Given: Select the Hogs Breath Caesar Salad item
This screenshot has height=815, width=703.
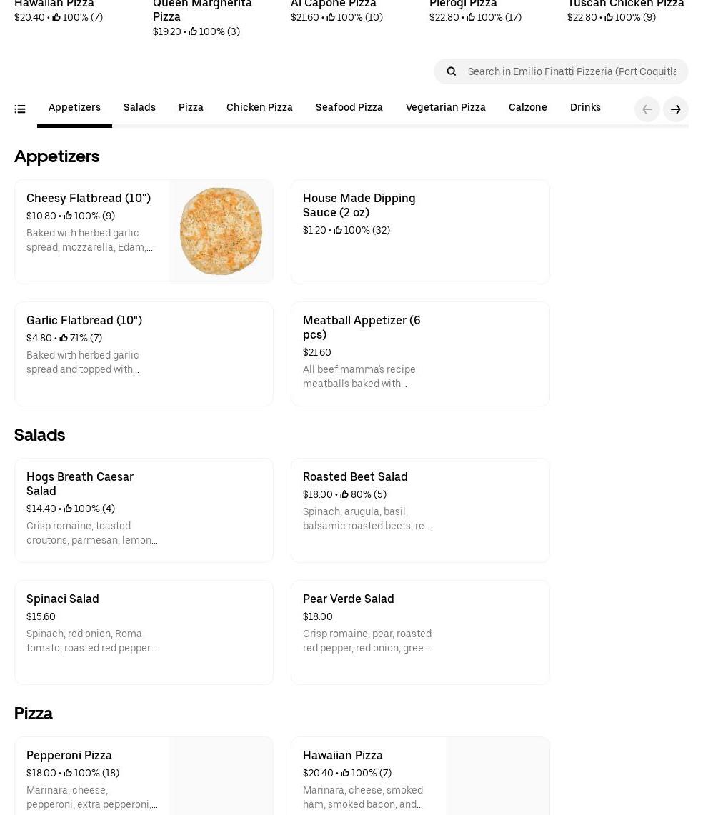Looking at the screenshot, I should click(144, 510).
